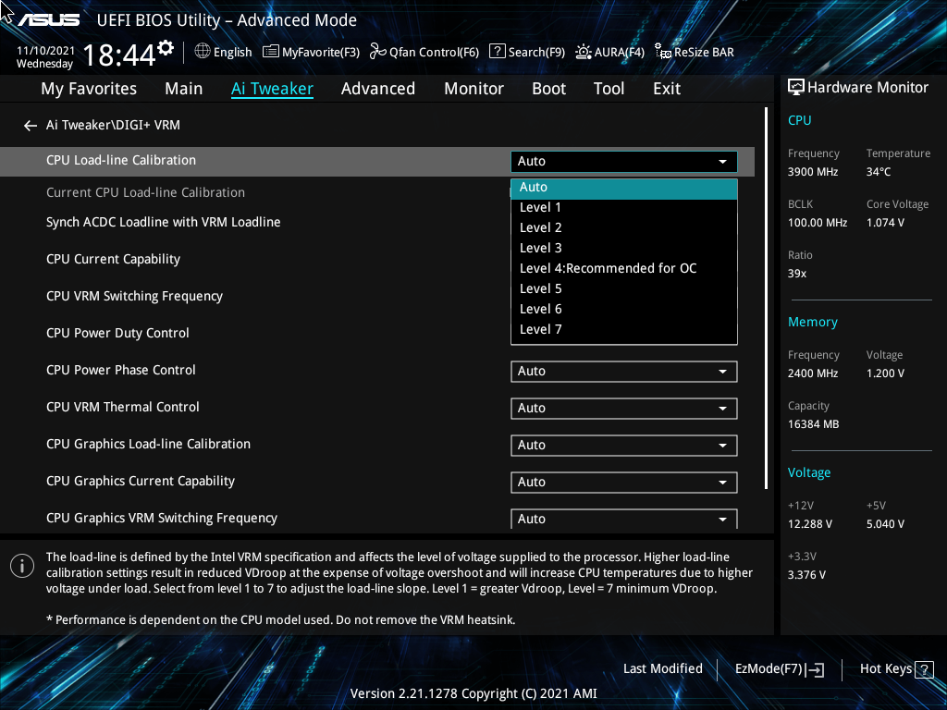Choose Level 6 load-line option
The image size is (947, 710).
(624, 310)
